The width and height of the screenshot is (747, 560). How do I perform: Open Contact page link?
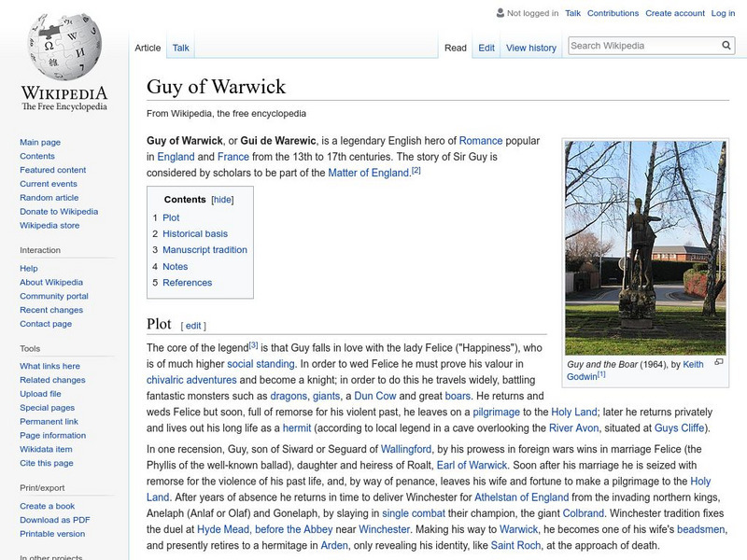(46, 324)
